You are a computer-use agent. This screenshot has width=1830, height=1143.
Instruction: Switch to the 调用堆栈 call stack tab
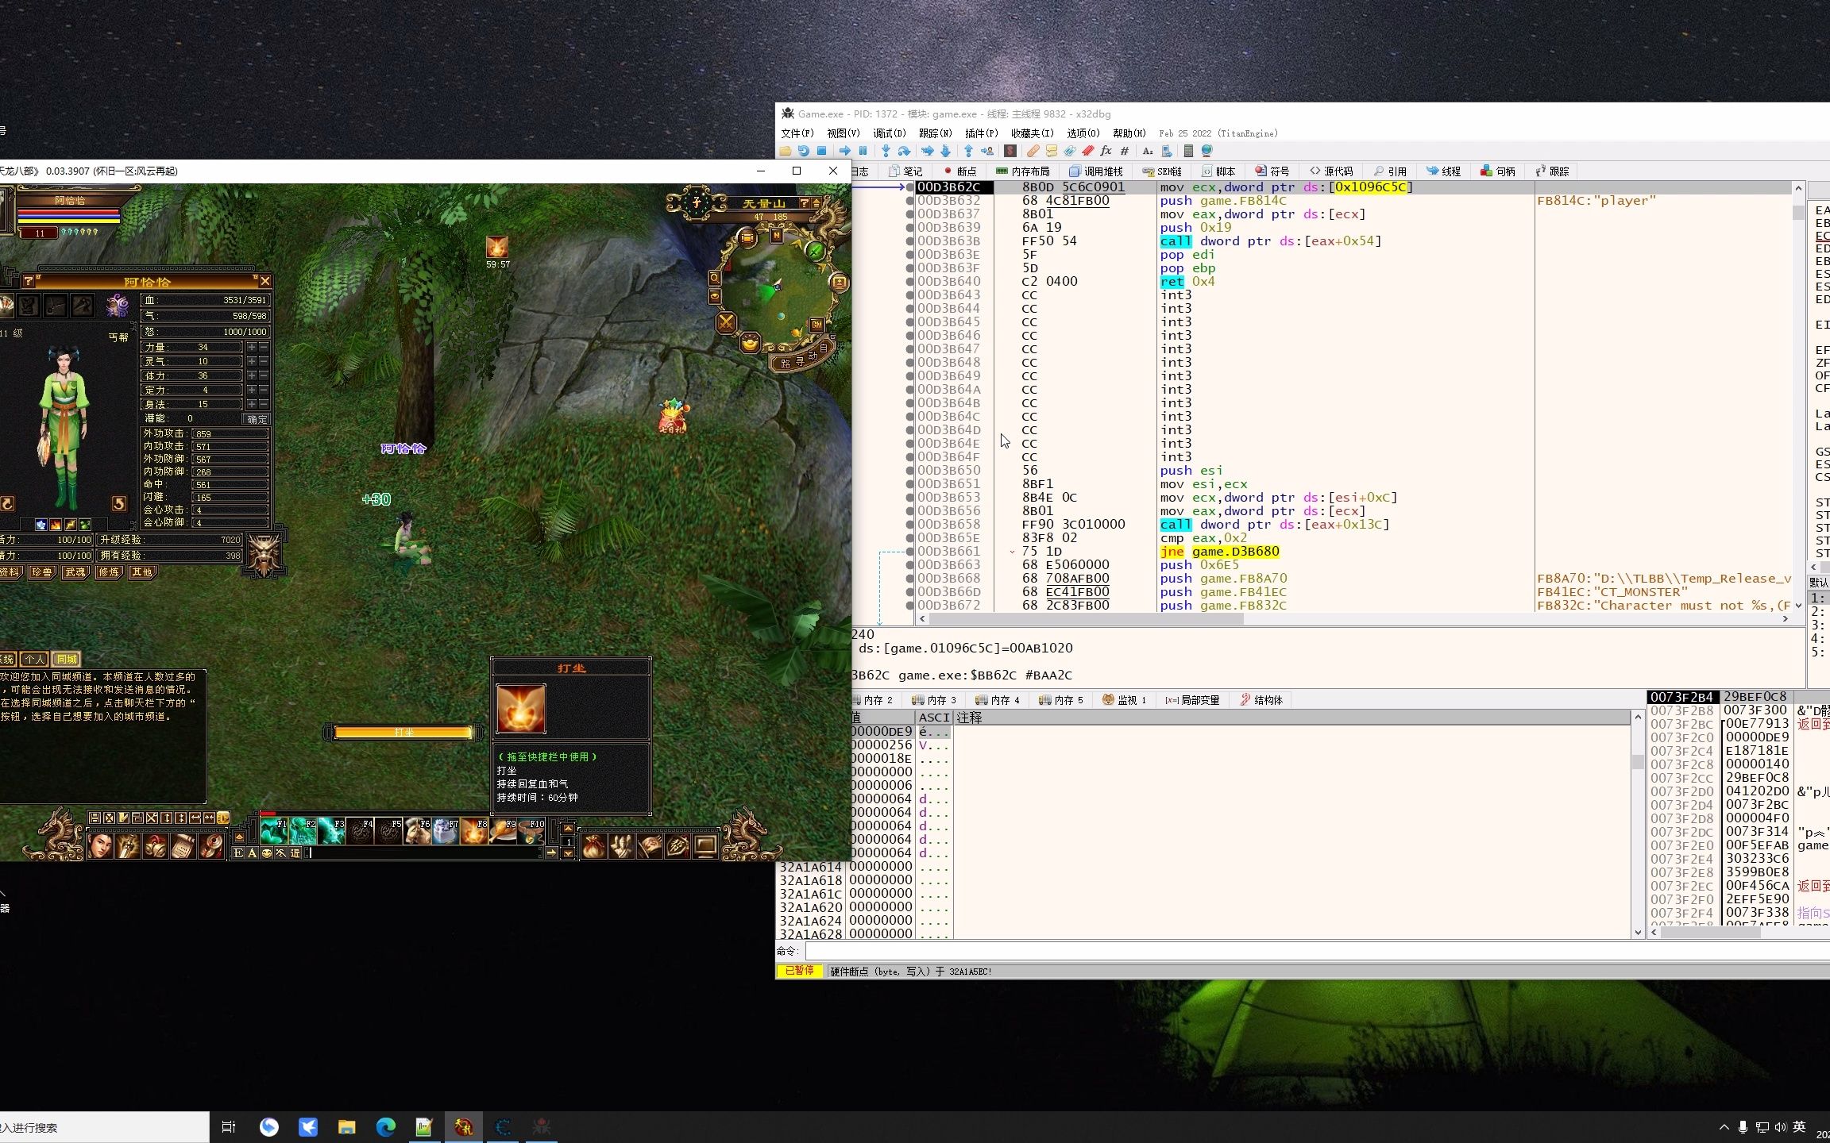pyautogui.click(x=1096, y=171)
